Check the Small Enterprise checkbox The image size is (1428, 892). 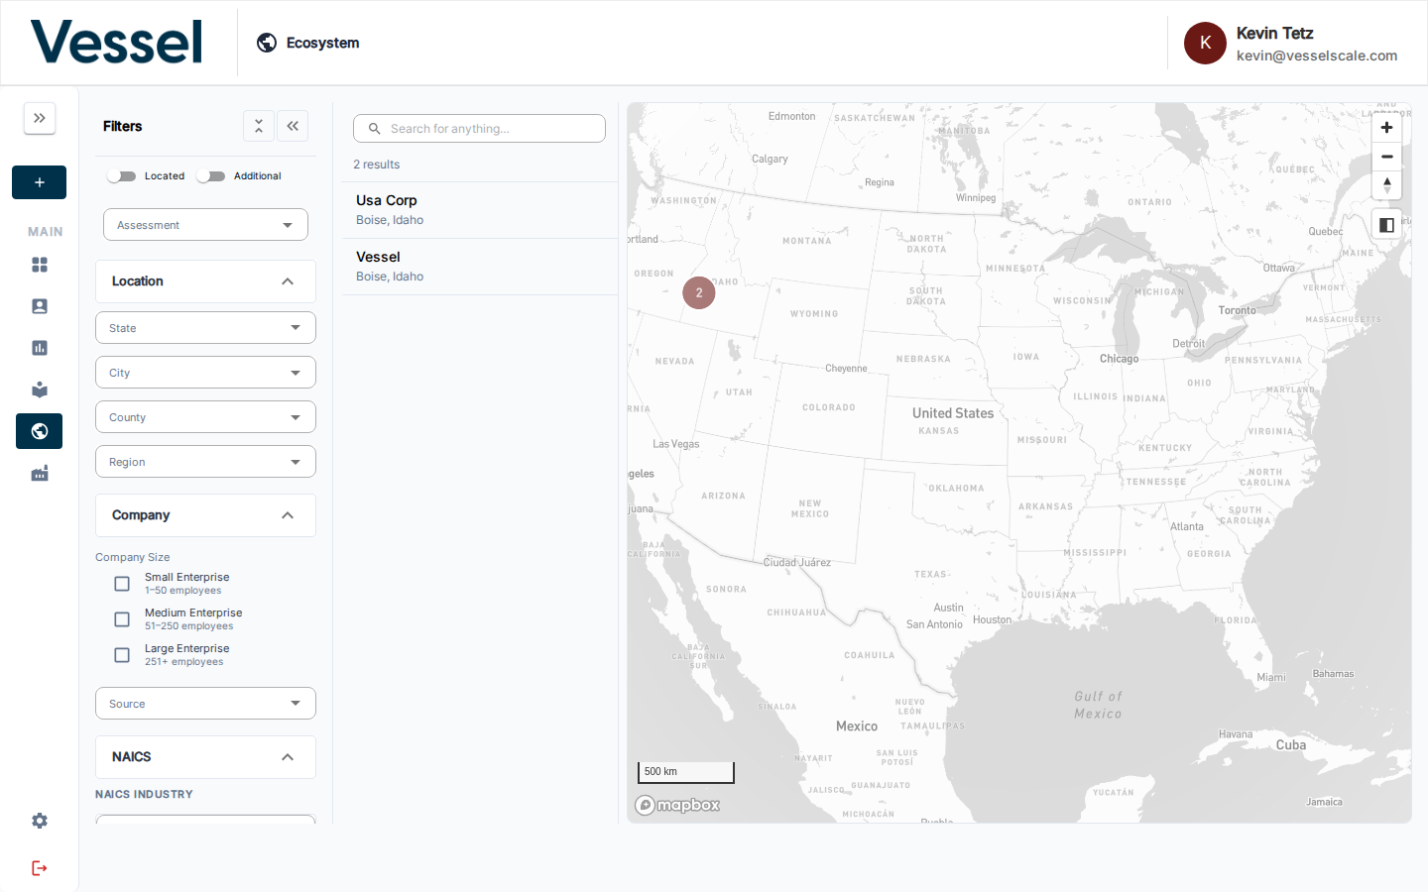coord(122,584)
